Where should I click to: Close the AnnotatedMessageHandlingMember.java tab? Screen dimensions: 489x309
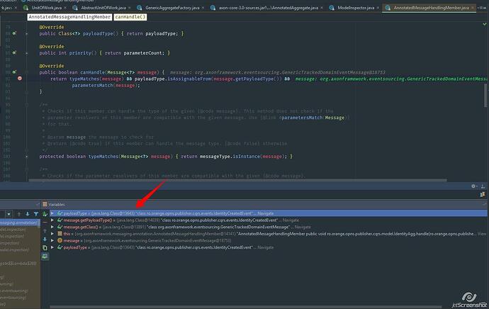click(x=473, y=8)
